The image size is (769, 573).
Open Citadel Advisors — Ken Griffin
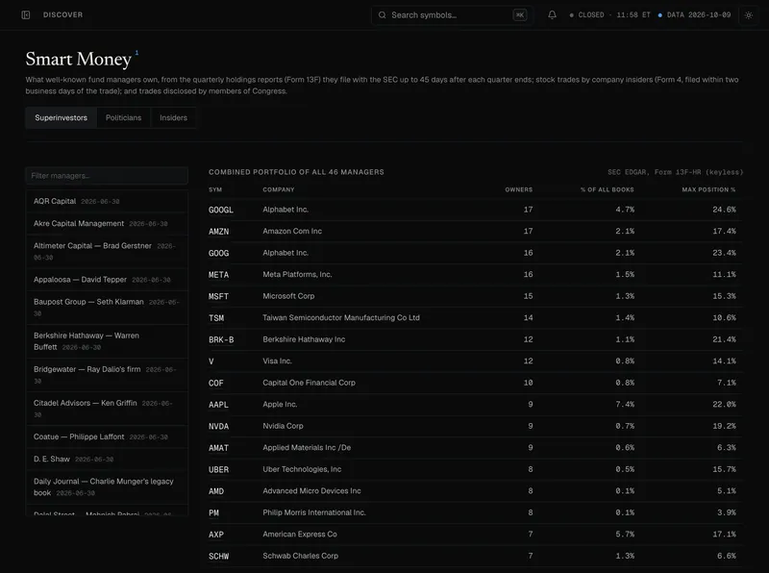coord(107,409)
